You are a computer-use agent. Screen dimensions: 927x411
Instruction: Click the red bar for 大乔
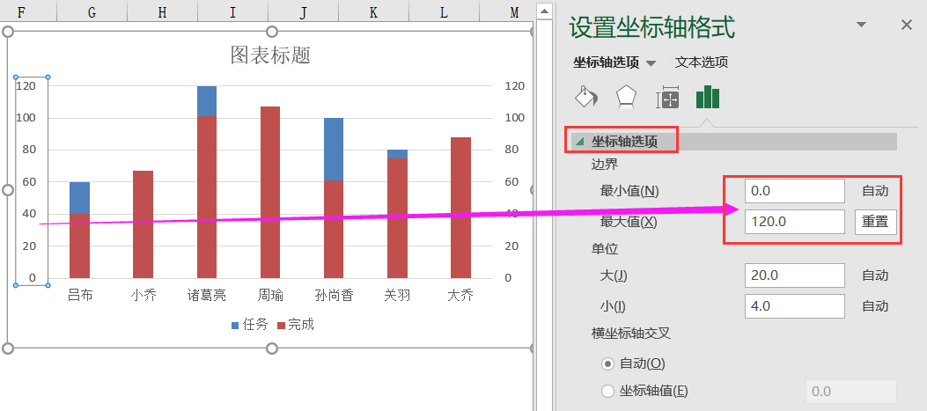click(460, 208)
